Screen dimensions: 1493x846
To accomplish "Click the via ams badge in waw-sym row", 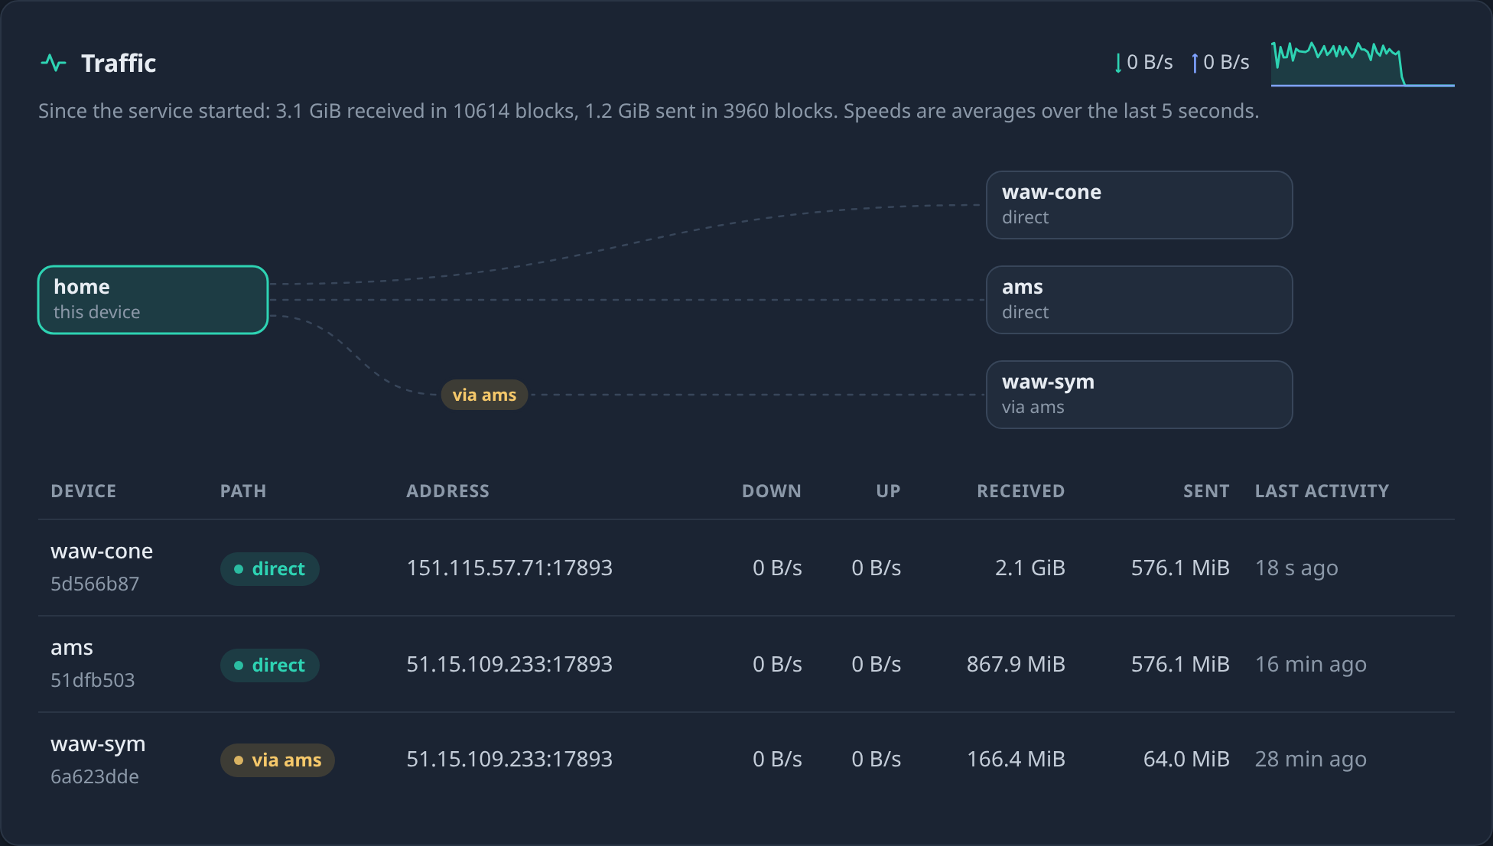I will tap(278, 760).
